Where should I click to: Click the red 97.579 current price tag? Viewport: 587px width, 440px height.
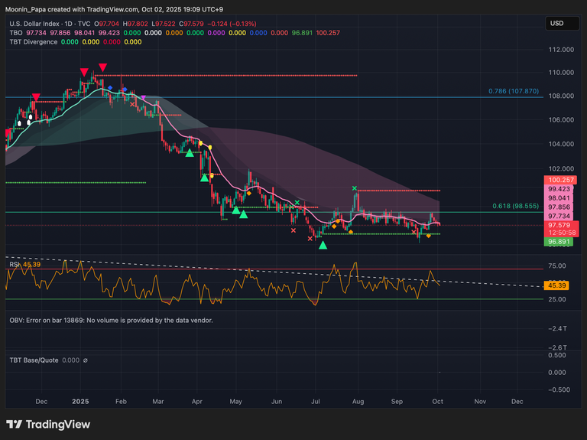[x=557, y=226]
